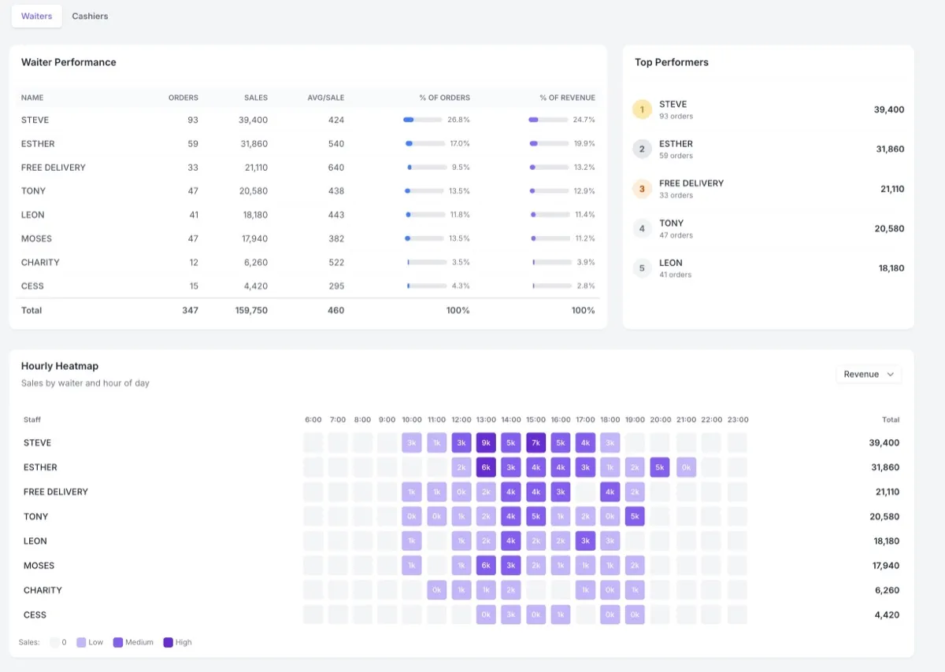Open the Revenue metric dropdown
The image size is (945, 672).
point(867,374)
